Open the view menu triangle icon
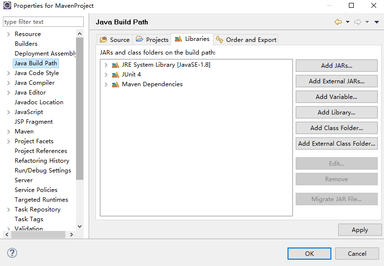The image size is (384, 266). click(377, 22)
